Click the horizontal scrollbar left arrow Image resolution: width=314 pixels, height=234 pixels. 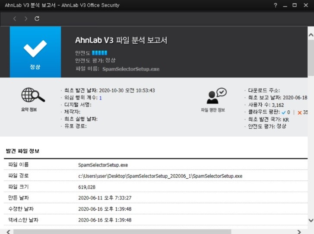[x=8, y=232]
